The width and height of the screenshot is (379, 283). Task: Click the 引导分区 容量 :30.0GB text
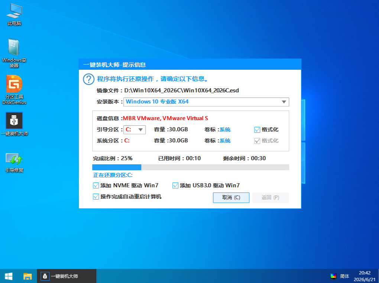(x=171, y=129)
